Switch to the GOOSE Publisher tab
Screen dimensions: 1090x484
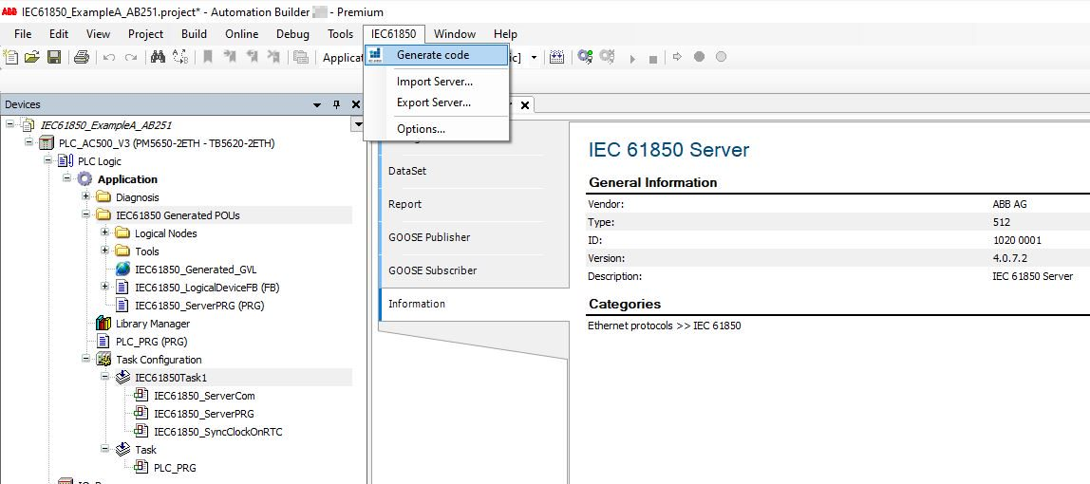(x=429, y=237)
